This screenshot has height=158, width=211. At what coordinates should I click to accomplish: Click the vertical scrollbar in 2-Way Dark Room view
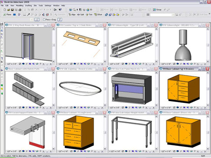[x=54, y=45]
